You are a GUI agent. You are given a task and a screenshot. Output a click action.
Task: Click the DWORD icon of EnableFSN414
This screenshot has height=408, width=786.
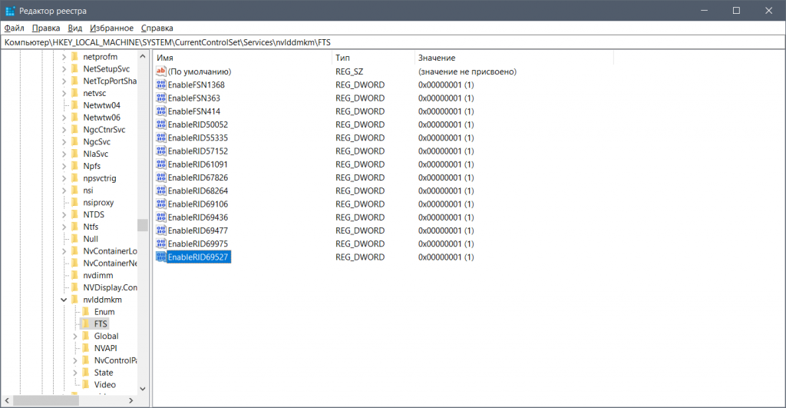(x=161, y=111)
